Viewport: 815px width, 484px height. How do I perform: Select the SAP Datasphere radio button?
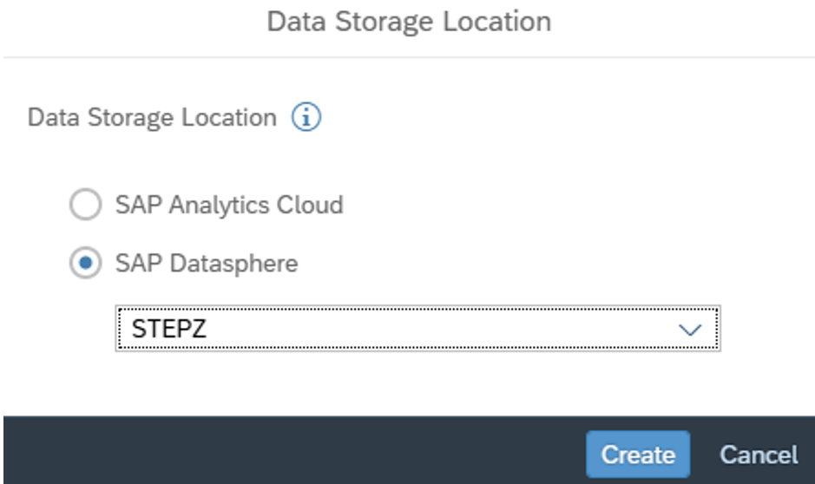(85, 263)
